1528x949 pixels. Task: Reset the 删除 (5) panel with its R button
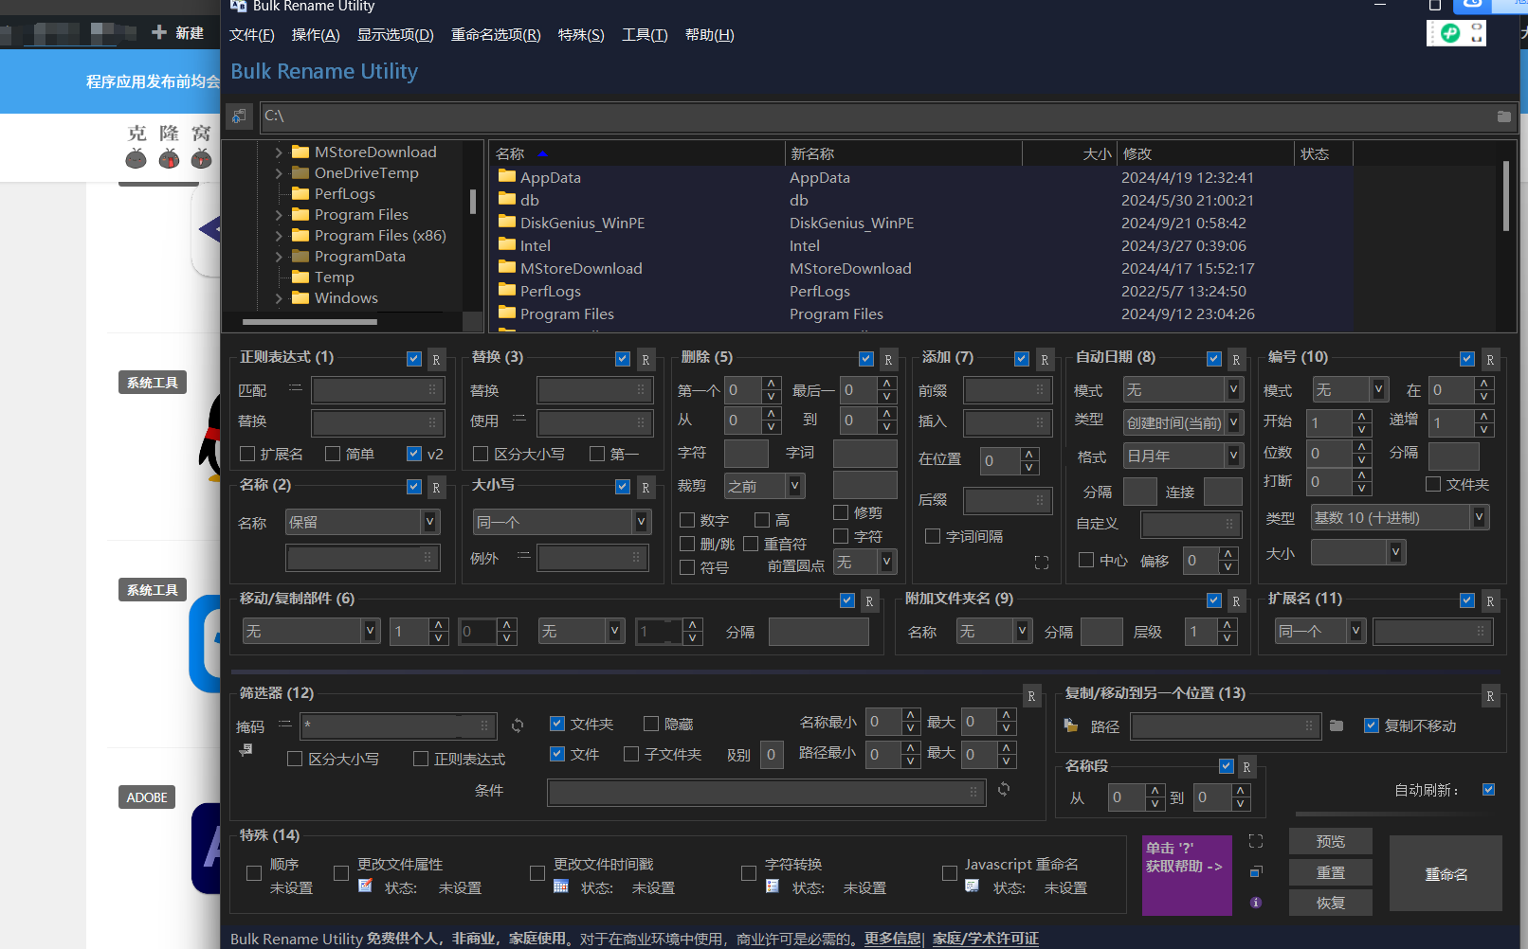point(888,360)
